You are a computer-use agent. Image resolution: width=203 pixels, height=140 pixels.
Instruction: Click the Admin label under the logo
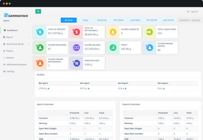[6, 21]
